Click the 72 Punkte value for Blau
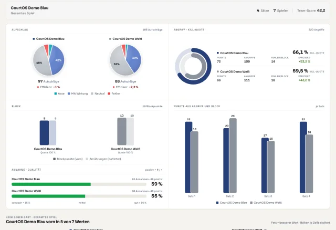This screenshot has height=230, width=336. (218, 61)
